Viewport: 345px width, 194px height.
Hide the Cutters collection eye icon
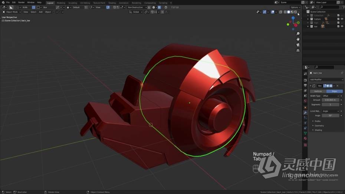pyautogui.click(x=342, y=19)
